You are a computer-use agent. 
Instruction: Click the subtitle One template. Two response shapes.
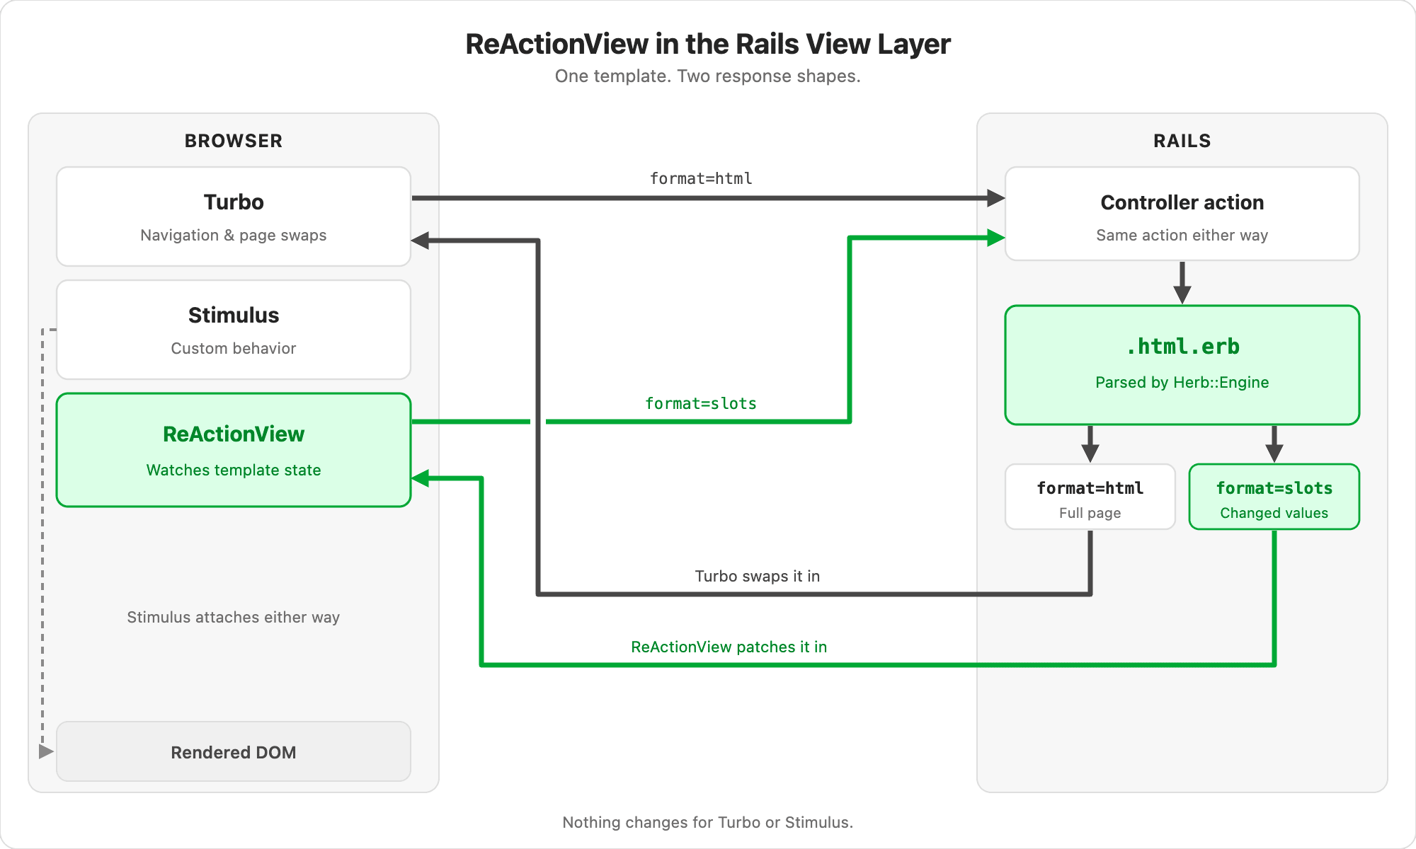708,76
